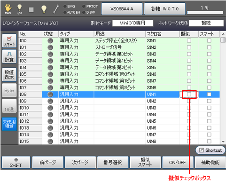Select the 未使用領域 sidebar tab
Screen dimensions: 226x181
[x=9, y=124]
